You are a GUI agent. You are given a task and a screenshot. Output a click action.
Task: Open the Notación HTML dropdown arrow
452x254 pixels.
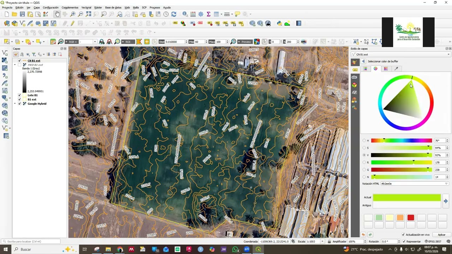tap(446, 183)
